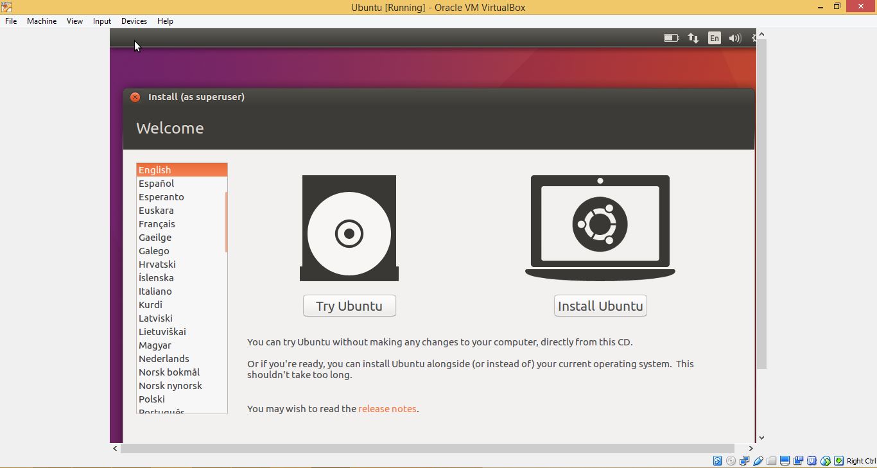This screenshot has width=877, height=468.
Task: Open the optical drives icon in status bar
Action: pyautogui.click(x=730, y=460)
